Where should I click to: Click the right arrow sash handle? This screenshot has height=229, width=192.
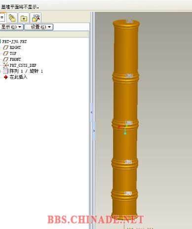[x=94, y=131]
